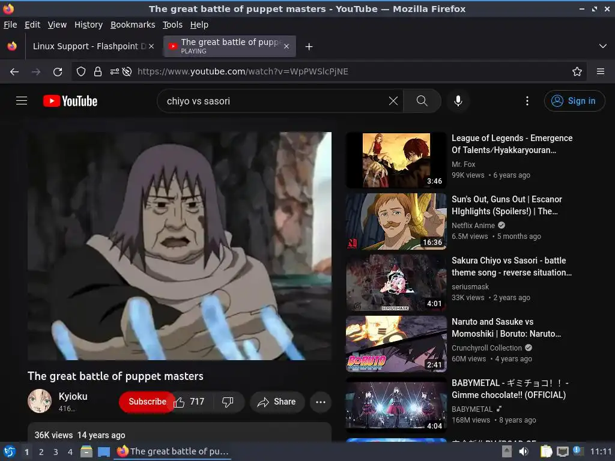Screen dimensions: 615x461
Task: Open Sakura Chiyo vs Sasori title link
Action: click(x=512, y=266)
